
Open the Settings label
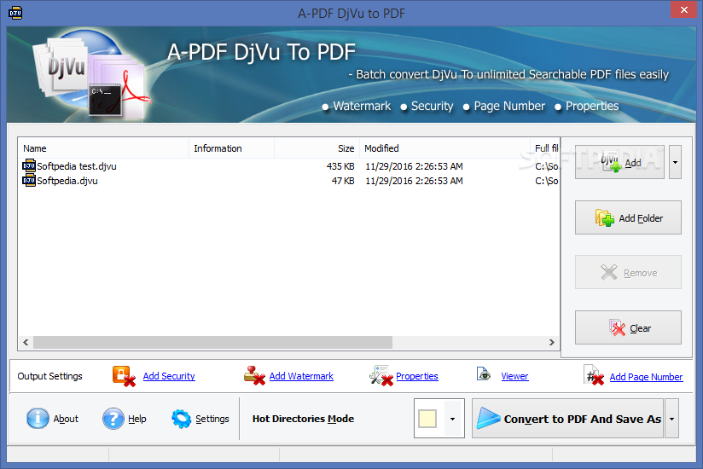pos(212,419)
